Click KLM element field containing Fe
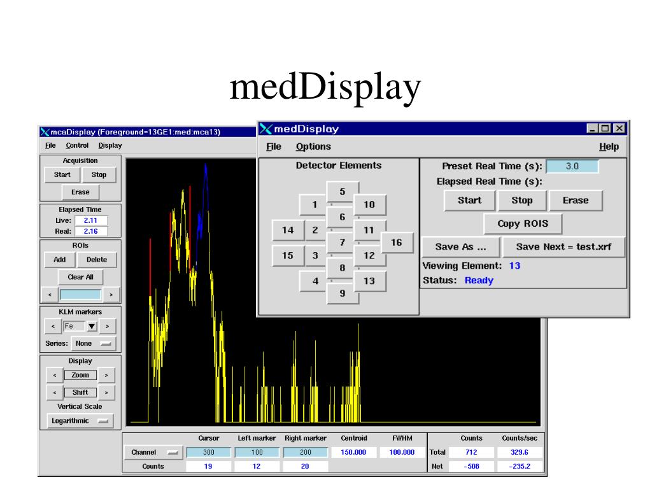This screenshot has height=489, width=652. tap(74, 327)
